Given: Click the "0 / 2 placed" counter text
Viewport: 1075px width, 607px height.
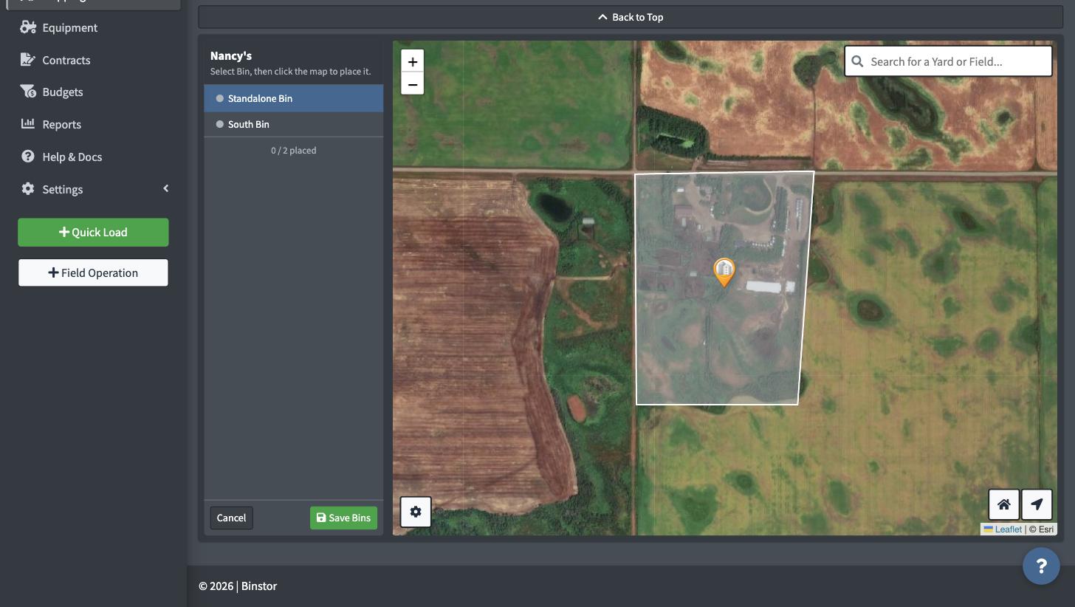Looking at the screenshot, I should pos(293,150).
